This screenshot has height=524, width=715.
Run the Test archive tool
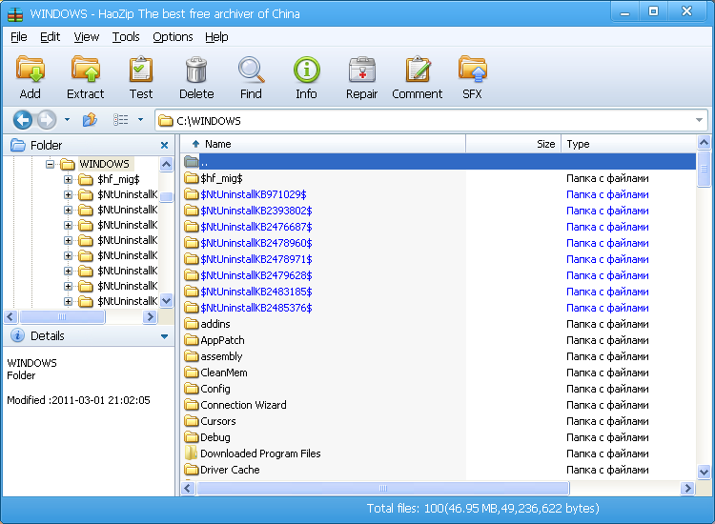pos(141,70)
